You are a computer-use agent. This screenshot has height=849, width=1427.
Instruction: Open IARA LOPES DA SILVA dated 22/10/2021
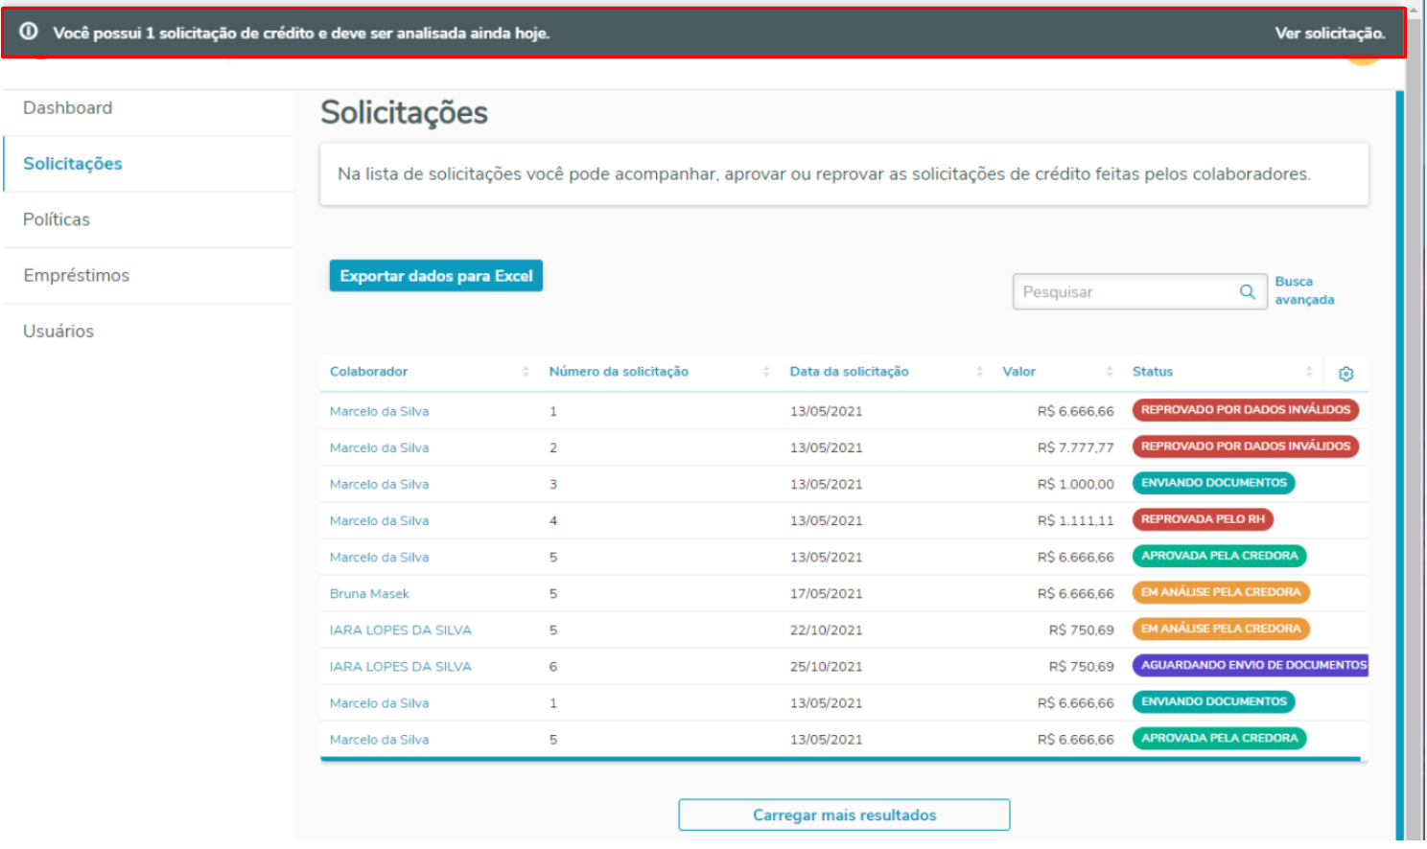point(401,631)
